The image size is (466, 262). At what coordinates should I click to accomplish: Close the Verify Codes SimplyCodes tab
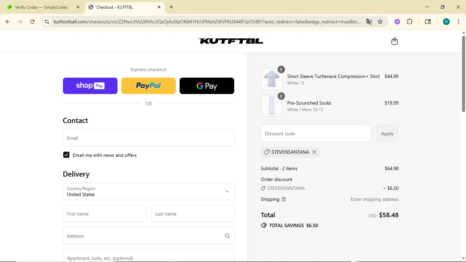(78, 7)
